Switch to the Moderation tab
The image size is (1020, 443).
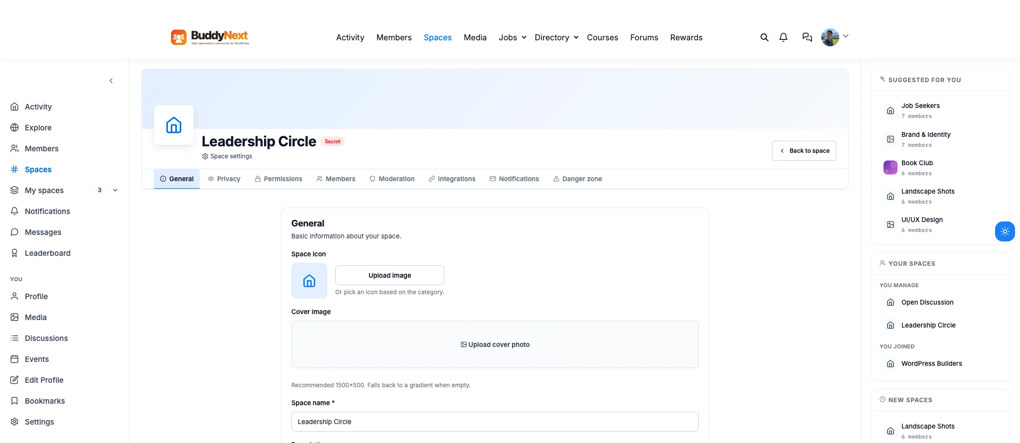tap(392, 179)
